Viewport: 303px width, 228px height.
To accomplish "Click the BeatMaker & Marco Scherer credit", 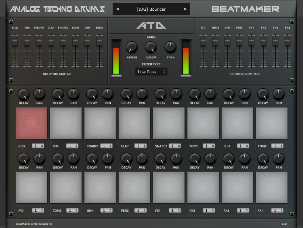I will tap(34, 224).
